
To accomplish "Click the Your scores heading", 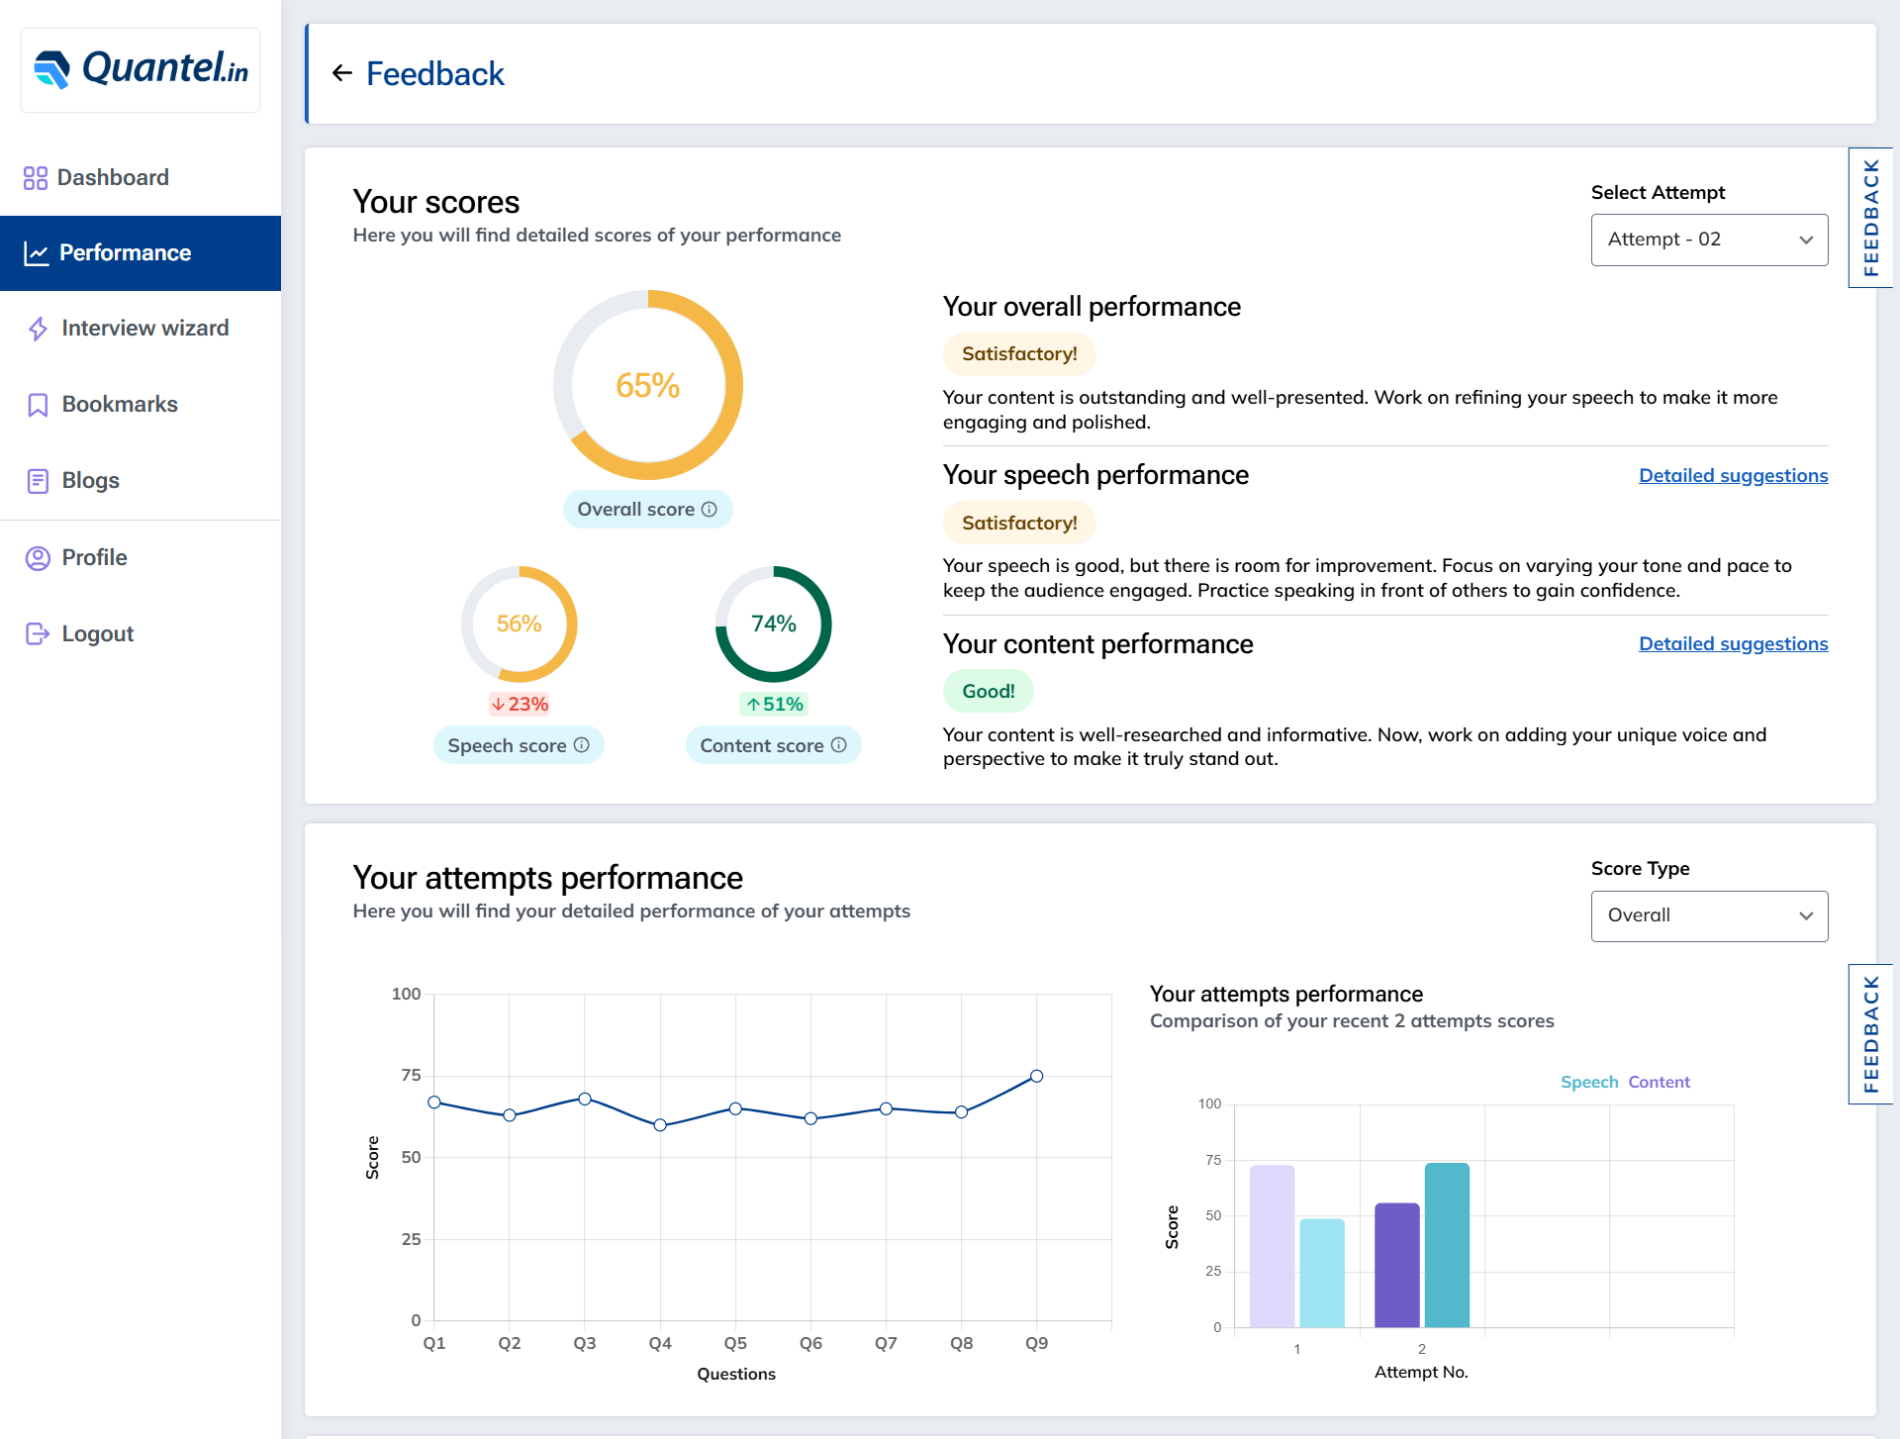I will pyautogui.click(x=435, y=202).
